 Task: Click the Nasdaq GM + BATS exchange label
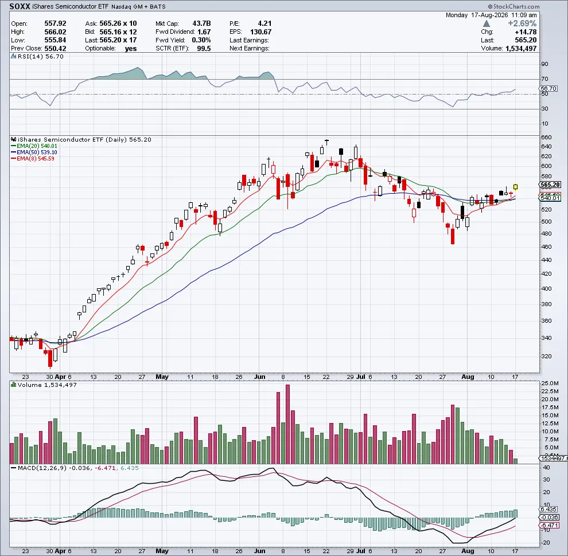coord(138,6)
